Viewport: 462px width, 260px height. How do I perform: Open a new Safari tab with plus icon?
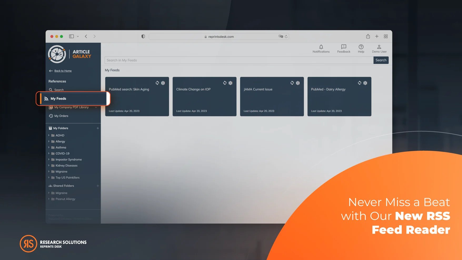[x=377, y=36]
